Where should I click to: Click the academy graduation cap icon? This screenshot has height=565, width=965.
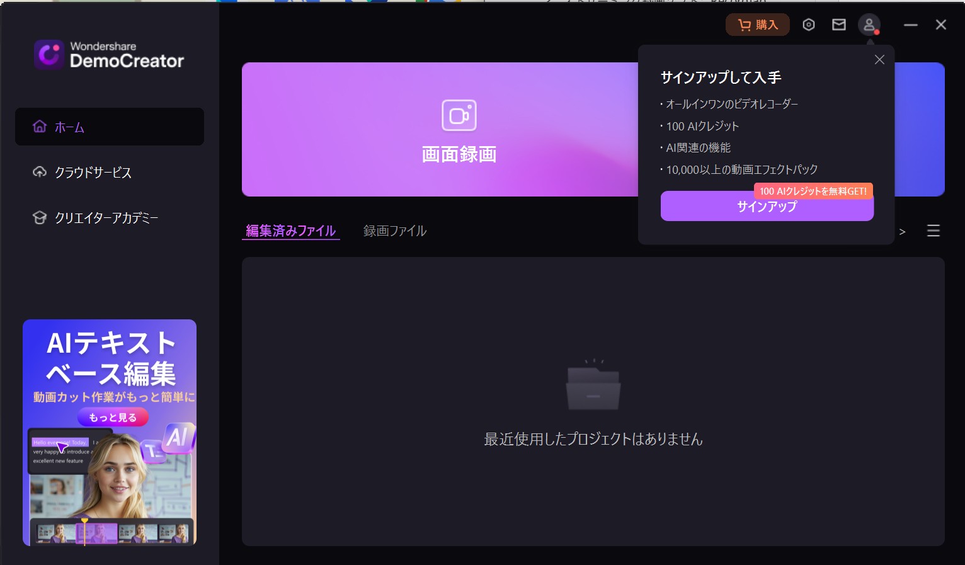pos(40,217)
